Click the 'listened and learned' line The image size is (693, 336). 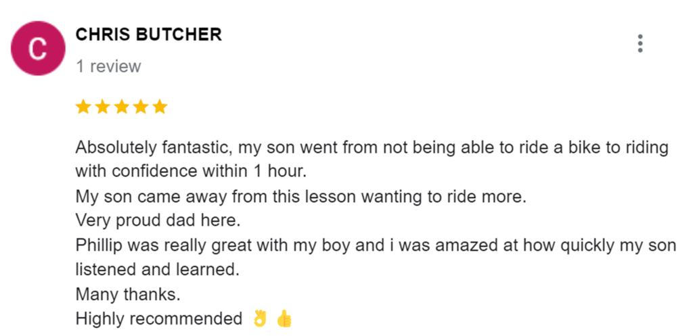pyautogui.click(x=158, y=269)
